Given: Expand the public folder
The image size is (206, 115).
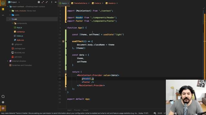Looking at the screenshot, I should tap(10, 15).
